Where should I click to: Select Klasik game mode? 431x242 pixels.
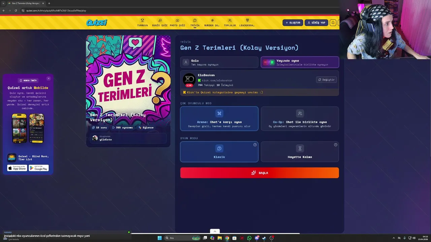pos(219,152)
